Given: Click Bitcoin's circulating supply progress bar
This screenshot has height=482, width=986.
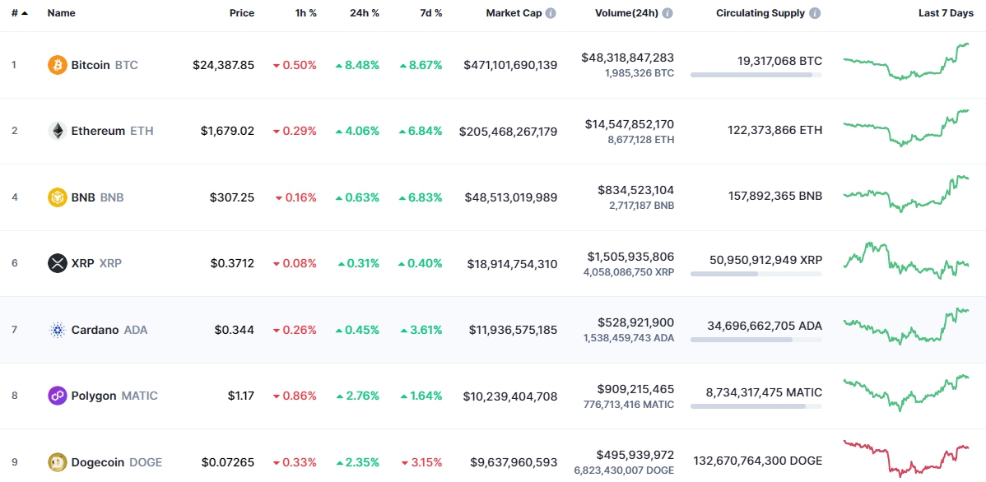Looking at the screenshot, I should click(x=756, y=75).
